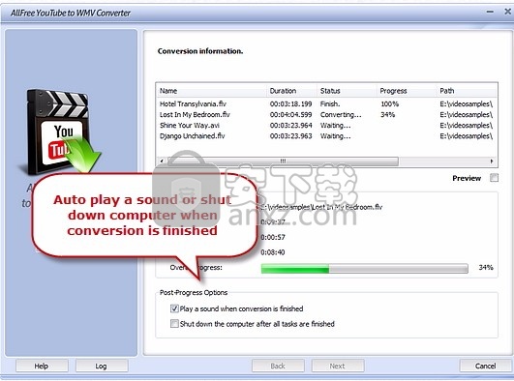This screenshot has height=381, width=514.
Task: Click the 0:00:57 time value
Action: [x=273, y=237]
